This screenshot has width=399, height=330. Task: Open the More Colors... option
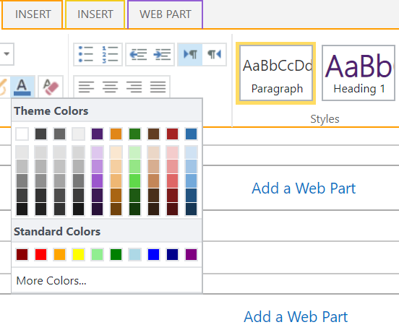[51, 281]
